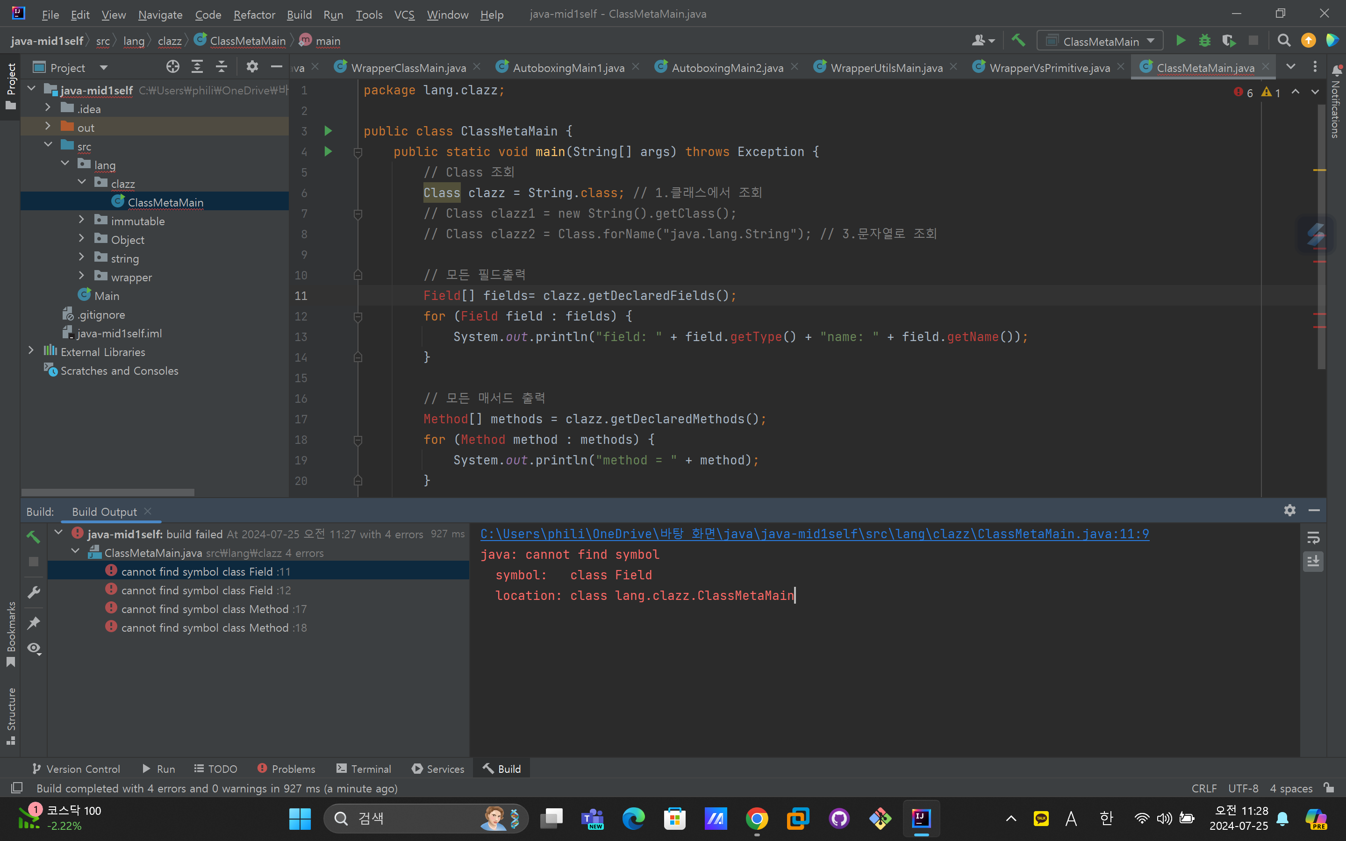1346x841 pixels.
Task: Open Search Everywhere magnifier icon
Action: (x=1284, y=41)
